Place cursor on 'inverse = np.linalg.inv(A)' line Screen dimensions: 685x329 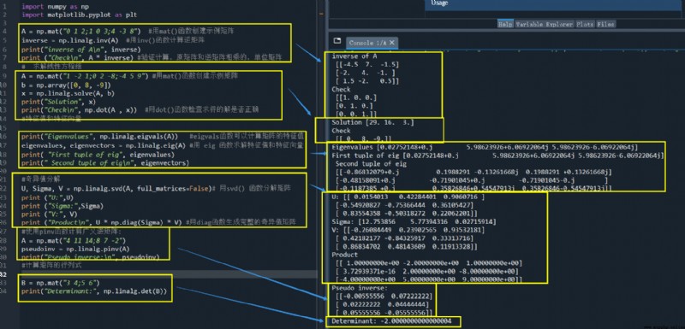pos(70,40)
